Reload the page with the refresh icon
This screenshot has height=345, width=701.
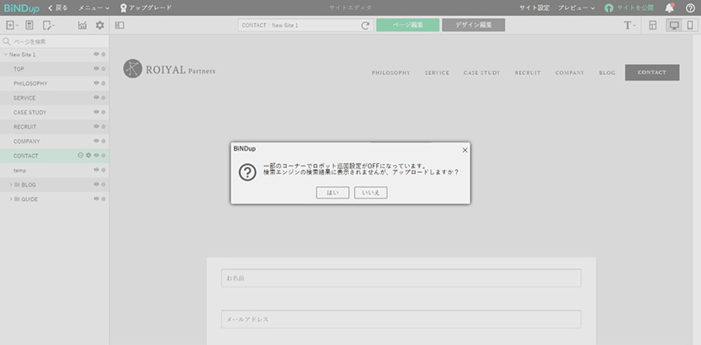pos(365,26)
